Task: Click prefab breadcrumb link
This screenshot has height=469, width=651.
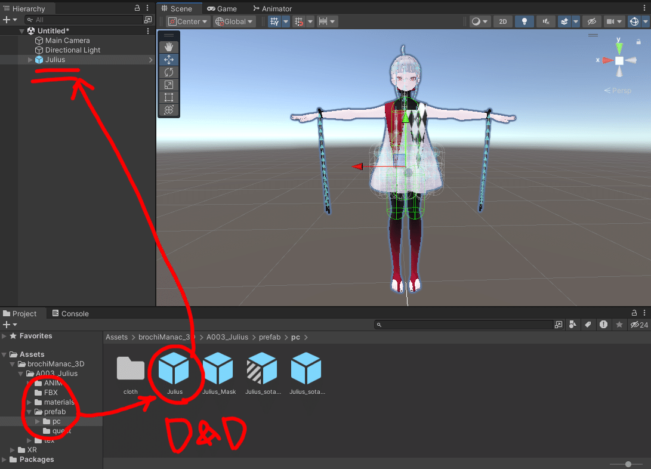Action: click(270, 337)
